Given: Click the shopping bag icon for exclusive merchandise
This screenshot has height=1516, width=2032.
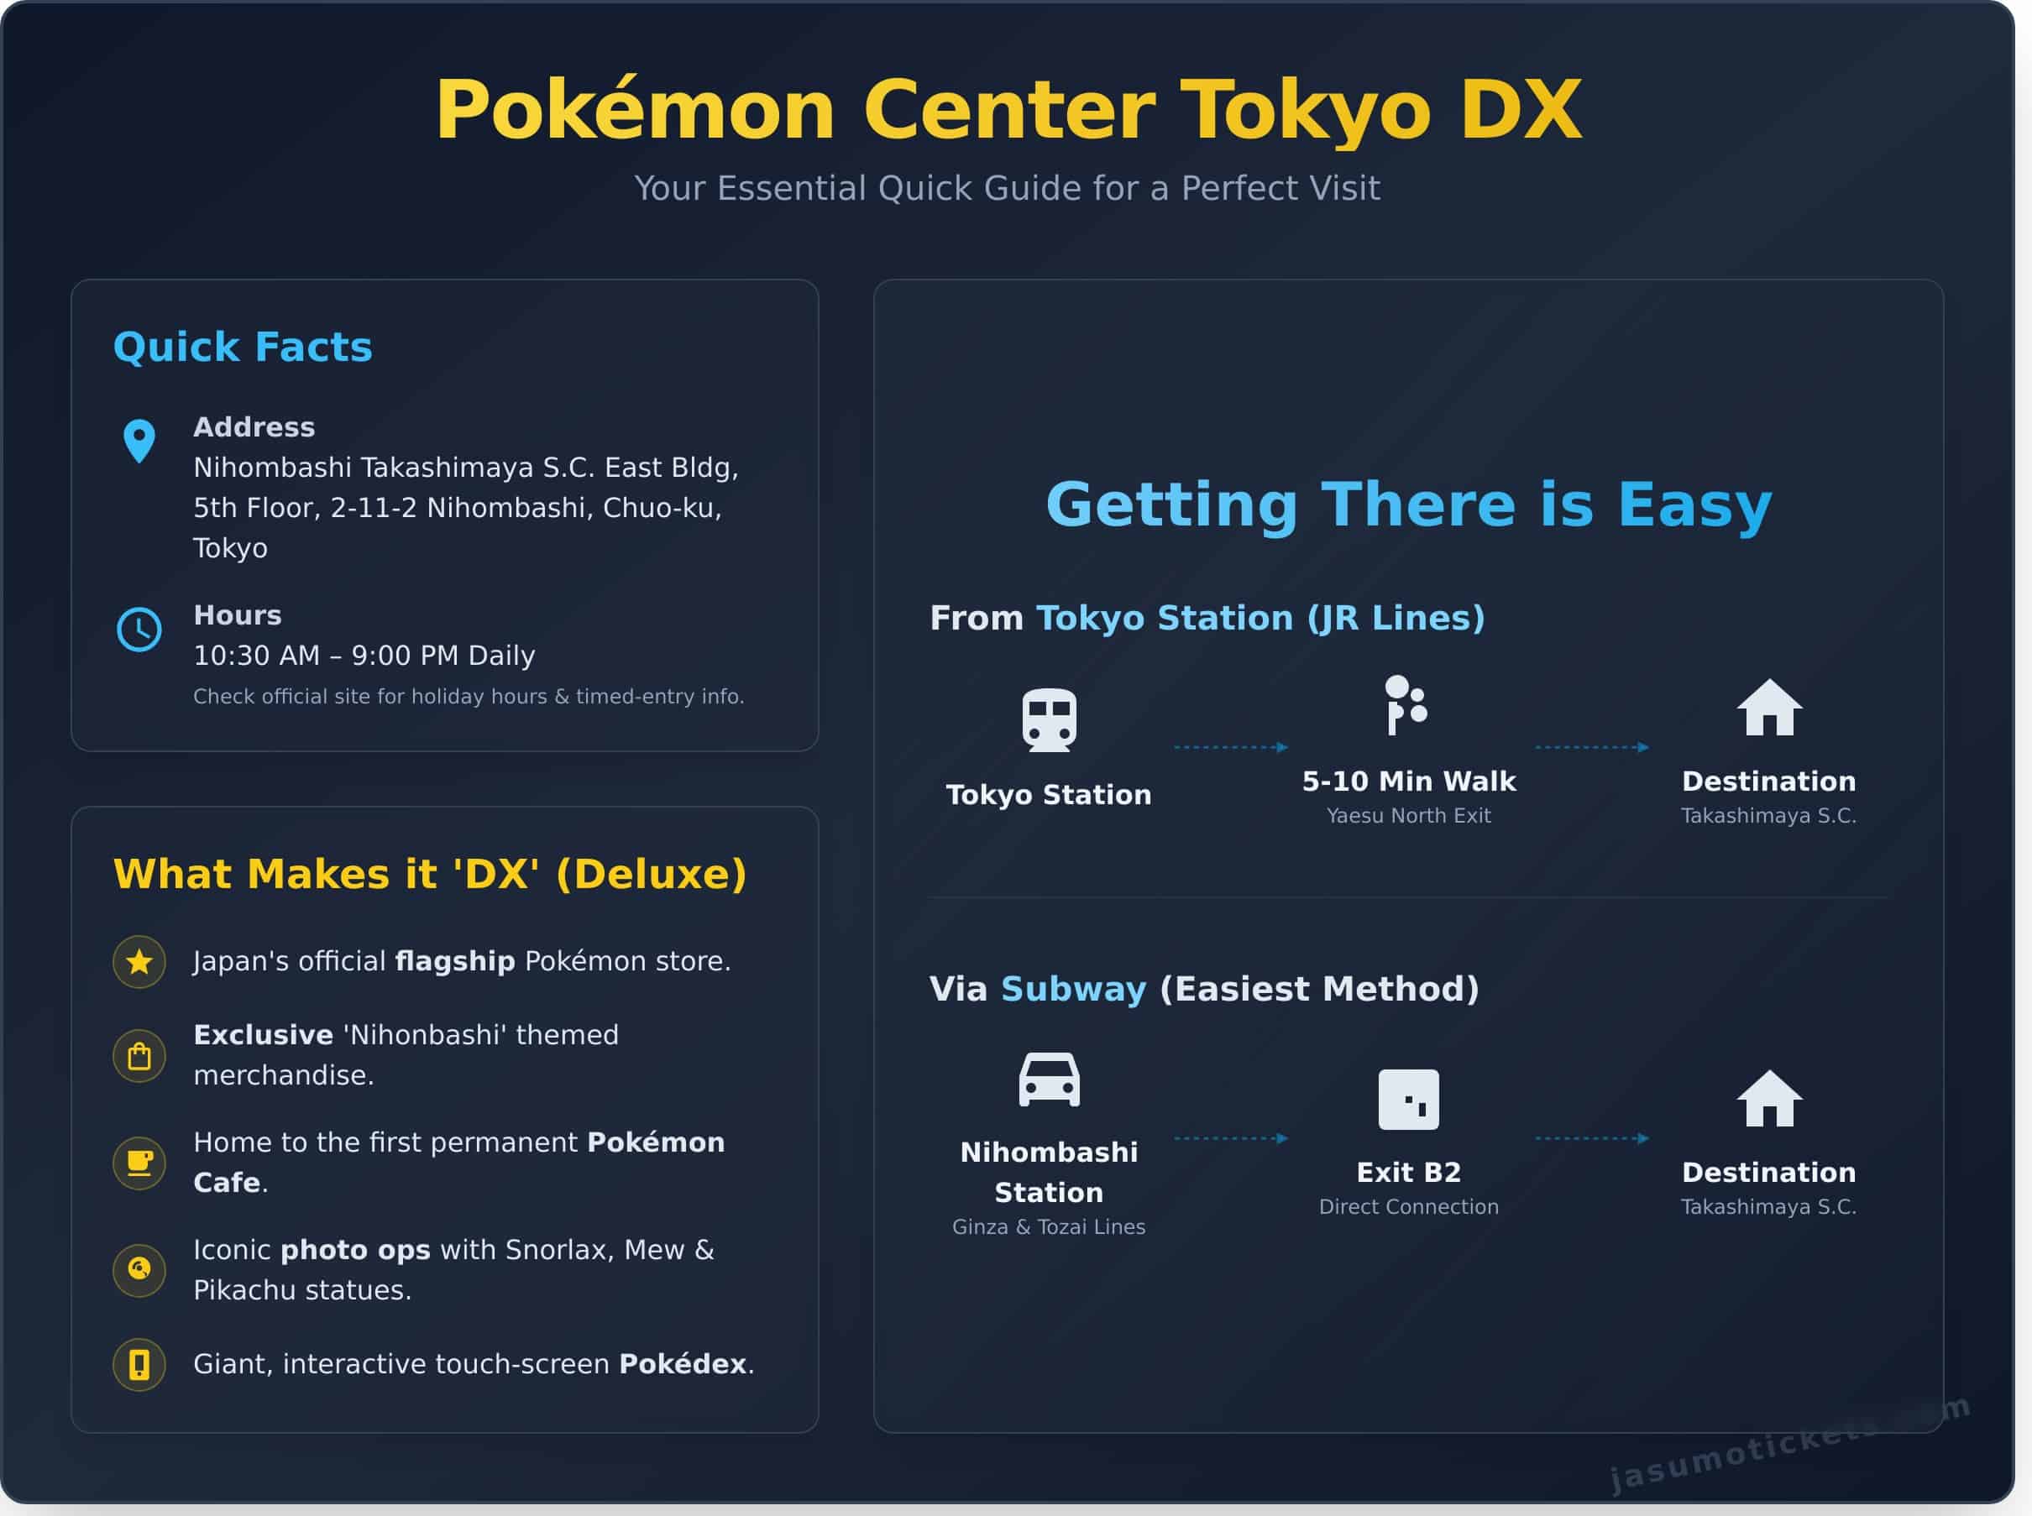Looking at the screenshot, I should click(139, 1055).
